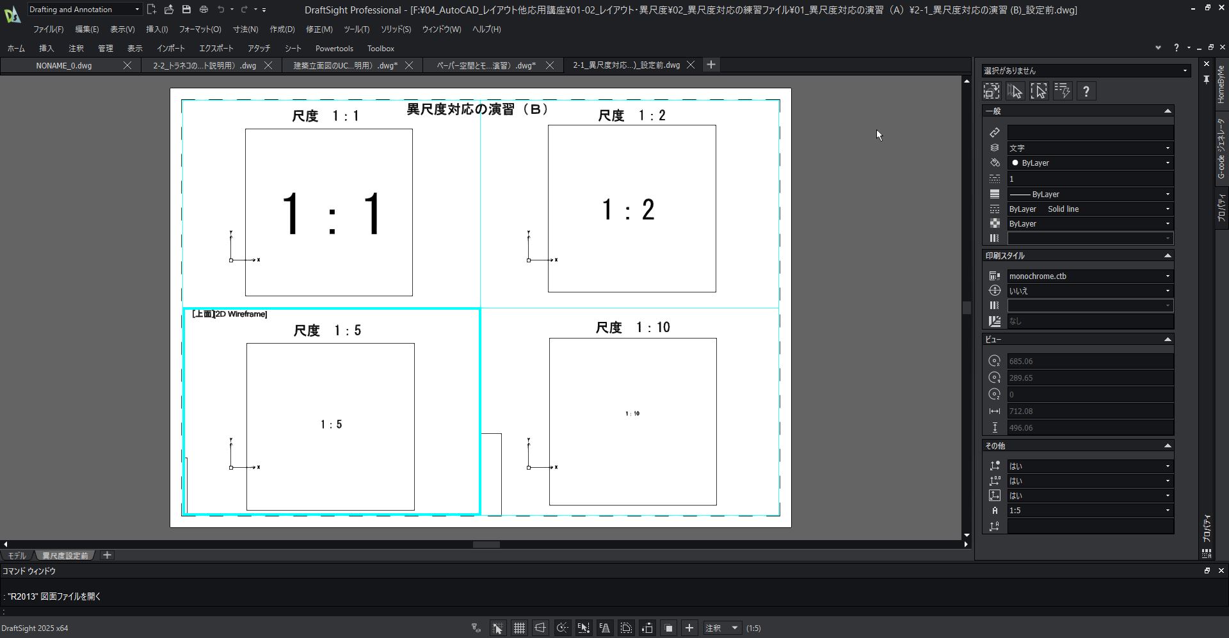The width and height of the screenshot is (1229, 638).
Task: Click the モデル sheet tab
Action: coord(17,555)
